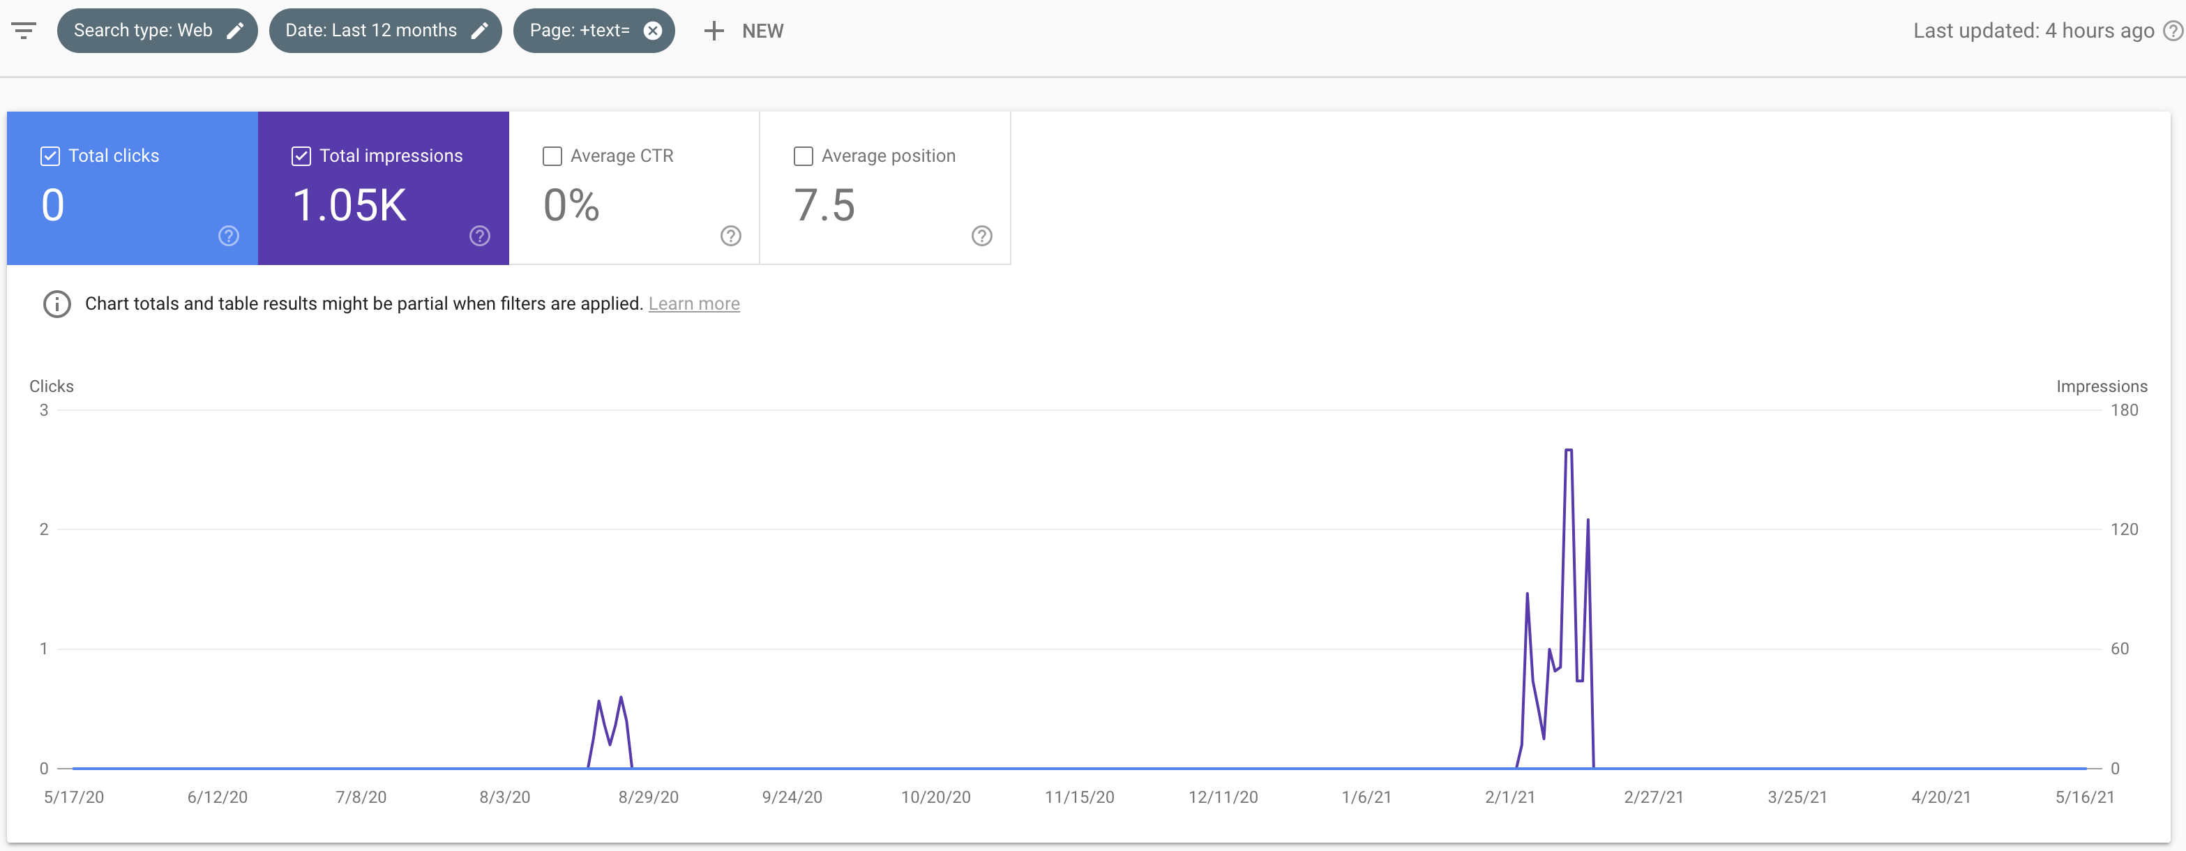This screenshot has width=2186, height=851.
Task: Click the 12/11/20 date label on axis
Action: click(1223, 797)
